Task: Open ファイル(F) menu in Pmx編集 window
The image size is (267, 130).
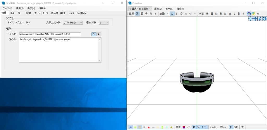Action: click(x=8, y=8)
